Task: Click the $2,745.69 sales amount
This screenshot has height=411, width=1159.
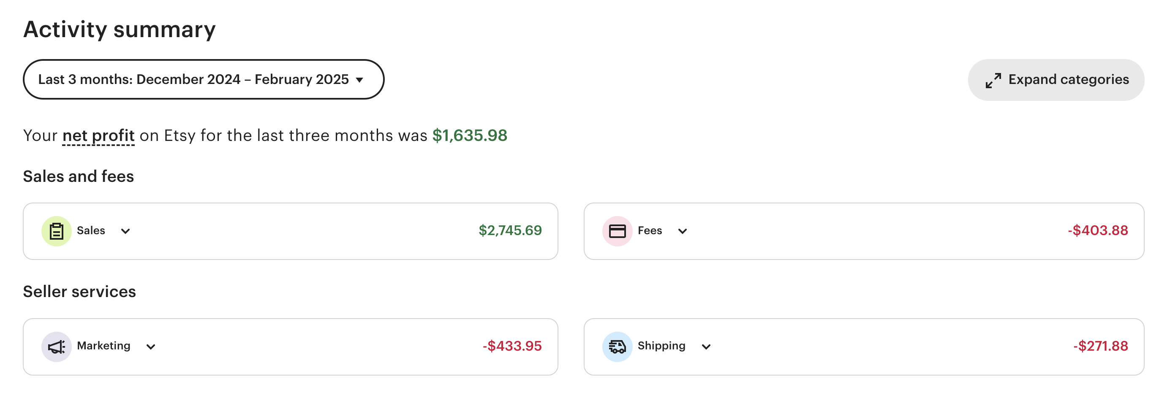Action: tap(510, 231)
